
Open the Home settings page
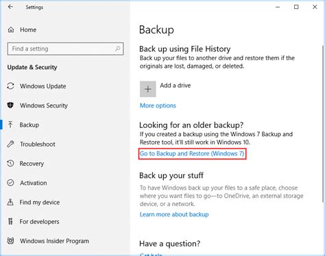(x=28, y=29)
